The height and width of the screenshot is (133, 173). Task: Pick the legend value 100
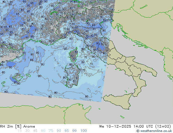coord(83,131)
